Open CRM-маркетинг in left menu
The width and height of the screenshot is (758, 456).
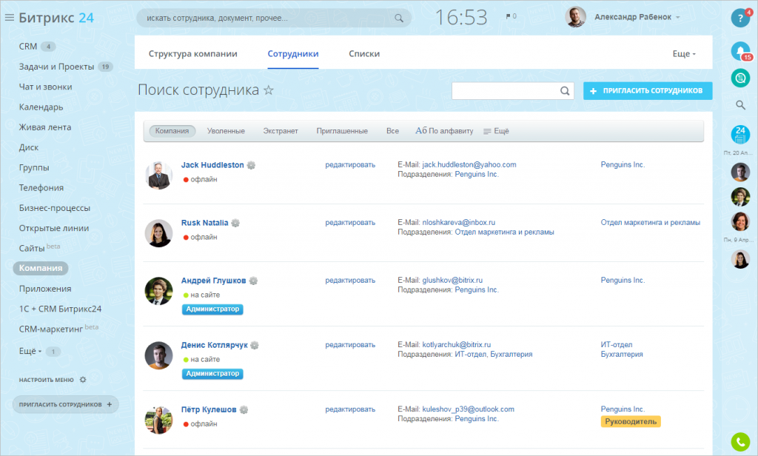pyautogui.click(x=51, y=329)
